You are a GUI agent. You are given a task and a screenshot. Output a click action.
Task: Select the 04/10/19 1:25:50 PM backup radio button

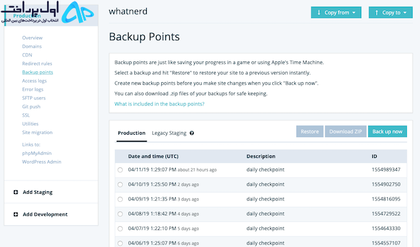(120, 184)
